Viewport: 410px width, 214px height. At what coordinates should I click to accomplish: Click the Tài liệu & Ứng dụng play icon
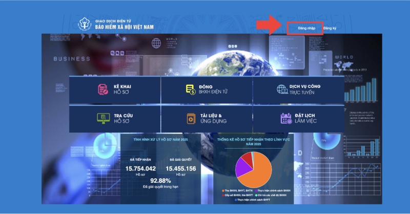click(191, 118)
